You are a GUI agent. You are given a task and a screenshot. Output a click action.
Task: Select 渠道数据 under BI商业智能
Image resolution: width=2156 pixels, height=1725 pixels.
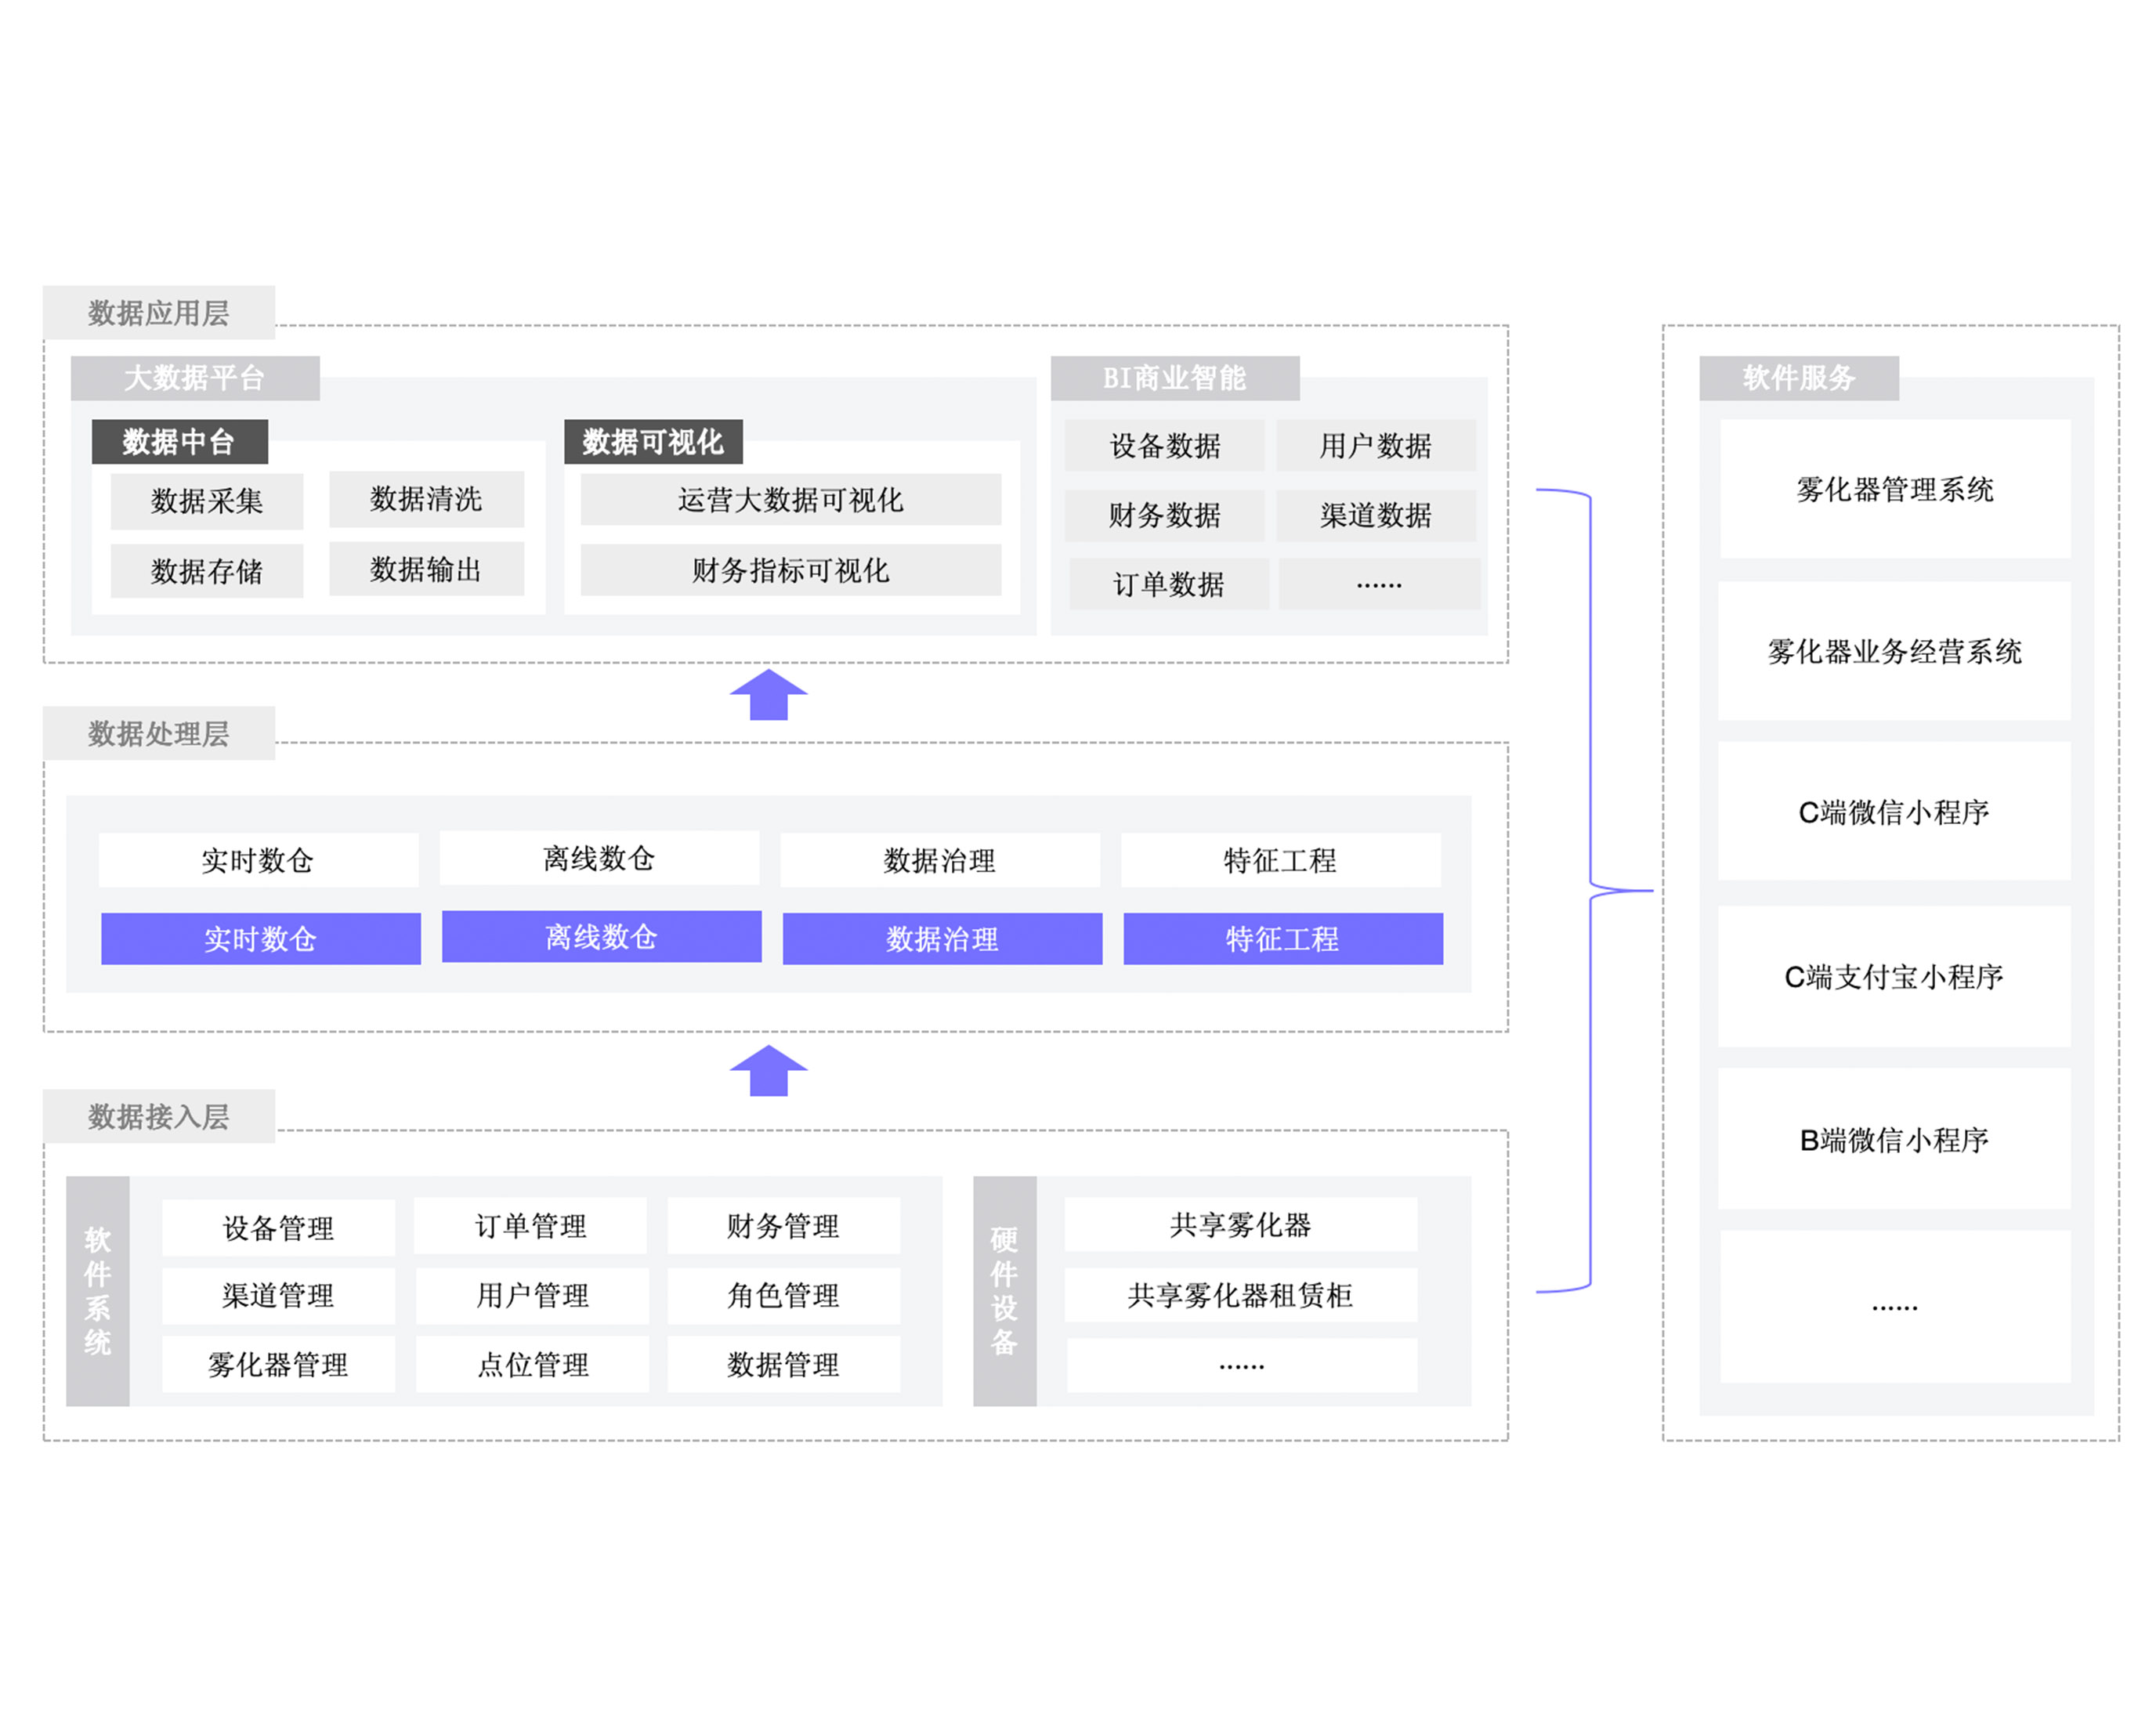tap(1376, 515)
